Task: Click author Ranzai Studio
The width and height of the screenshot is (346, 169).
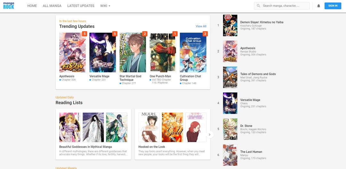Action: tap(248, 52)
